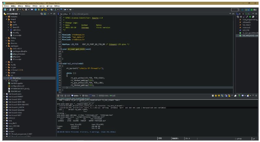Expand the libraries folder in project tree
Viewport: 260px width, 142px height.
[x=5, y=43]
